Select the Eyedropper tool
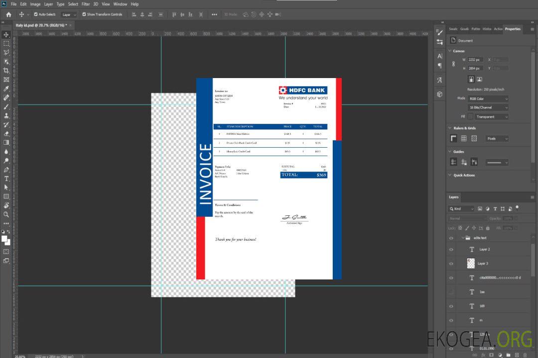This screenshot has height=358, width=538. [x=6, y=89]
